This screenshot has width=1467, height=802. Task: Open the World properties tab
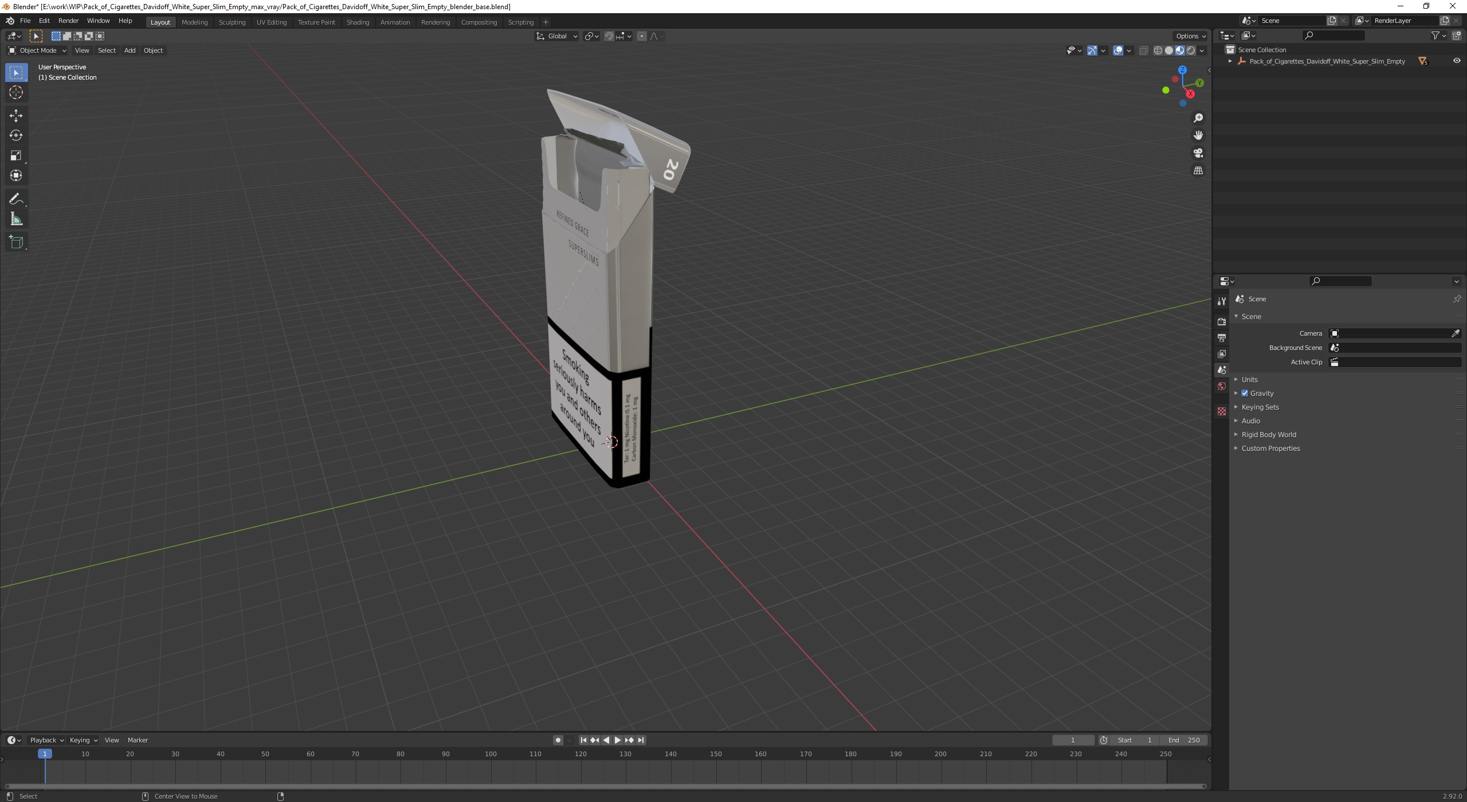(1221, 386)
